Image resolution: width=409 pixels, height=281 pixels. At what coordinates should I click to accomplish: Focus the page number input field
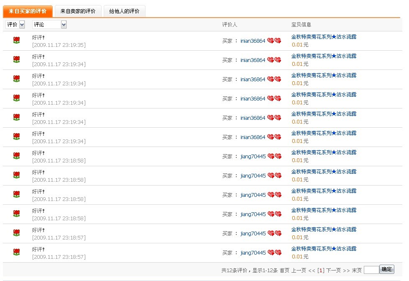click(x=371, y=270)
